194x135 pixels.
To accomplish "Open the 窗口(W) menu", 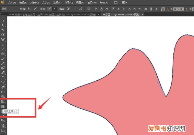I will click(92, 3).
